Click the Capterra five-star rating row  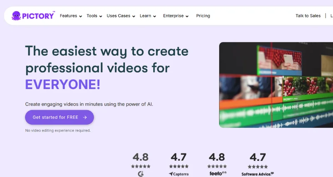click(x=178, y=166)
